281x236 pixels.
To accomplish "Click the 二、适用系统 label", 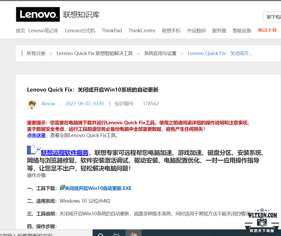I will coord(42,201).
